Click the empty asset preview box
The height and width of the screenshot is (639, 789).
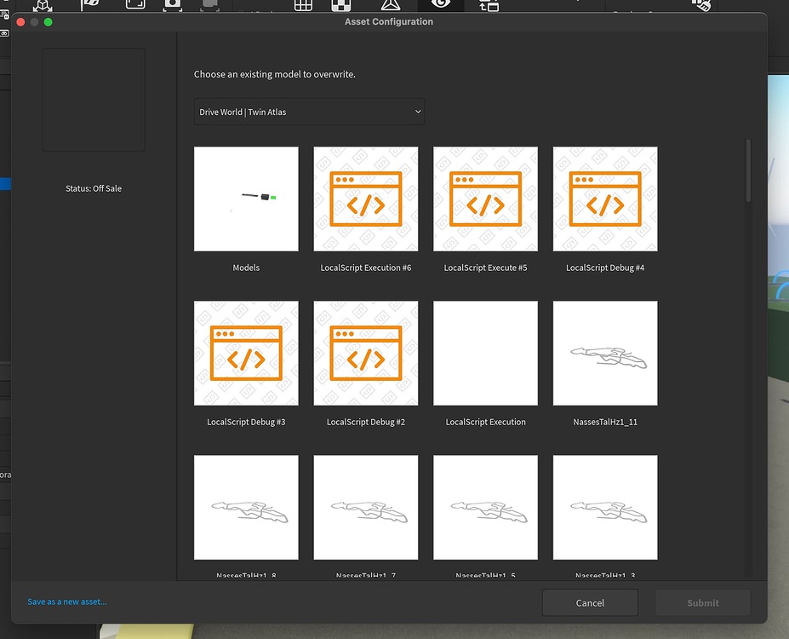point(93,99)
